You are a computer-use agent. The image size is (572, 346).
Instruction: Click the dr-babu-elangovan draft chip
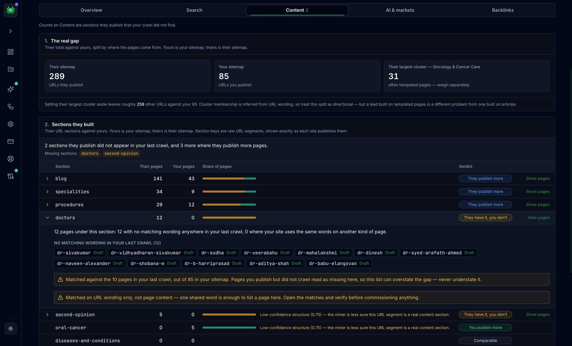click(x=339, y=263)
